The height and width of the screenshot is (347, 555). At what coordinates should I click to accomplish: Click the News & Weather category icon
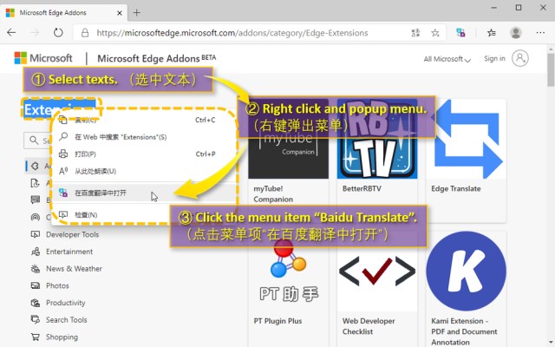click(36, 268)
